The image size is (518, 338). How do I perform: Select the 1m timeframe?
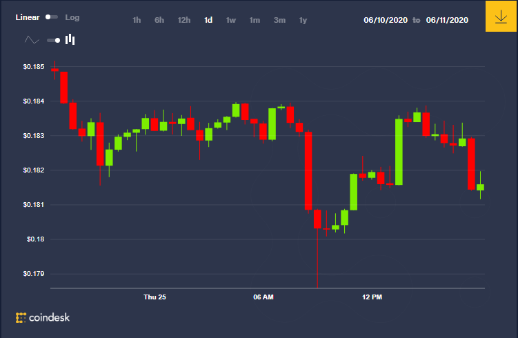tap(255, 20)
